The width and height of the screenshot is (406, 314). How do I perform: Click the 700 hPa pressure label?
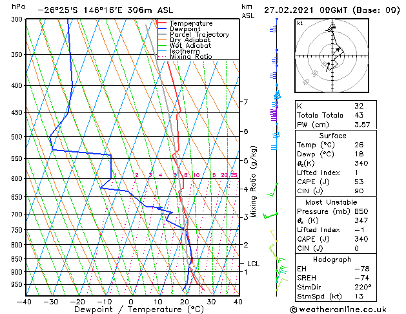18,215
